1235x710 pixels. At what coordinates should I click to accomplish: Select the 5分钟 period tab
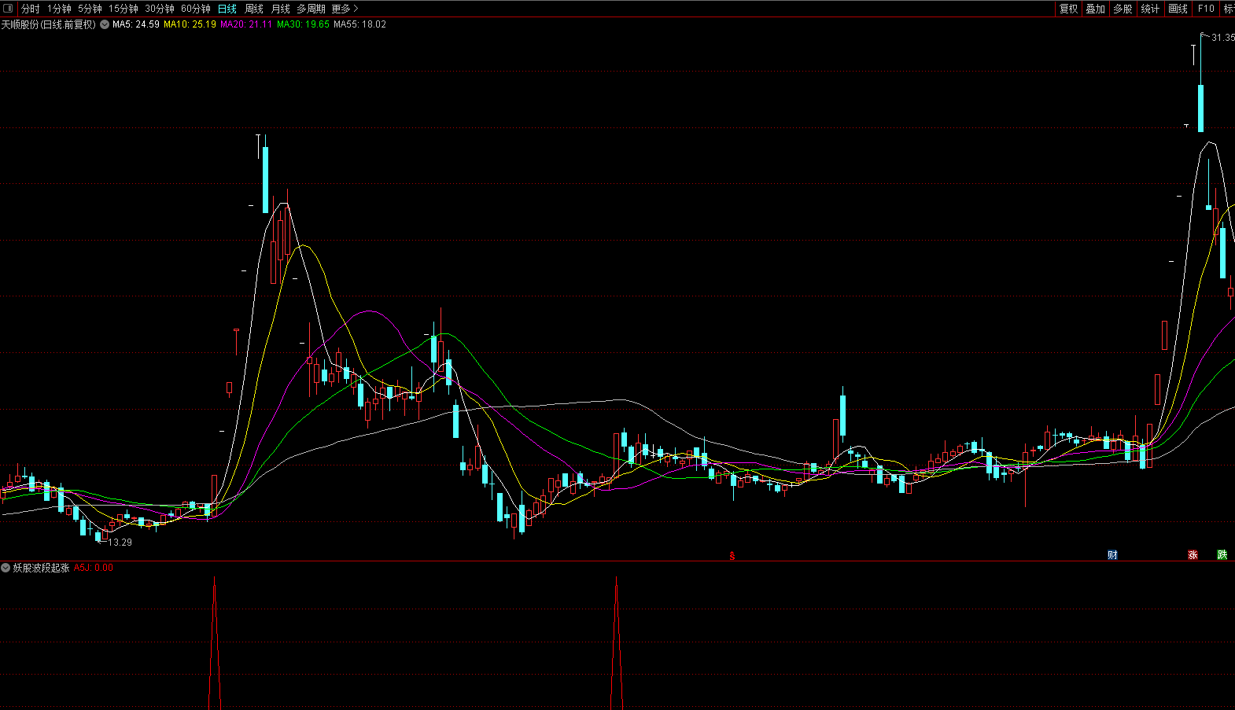coord(90,9)
